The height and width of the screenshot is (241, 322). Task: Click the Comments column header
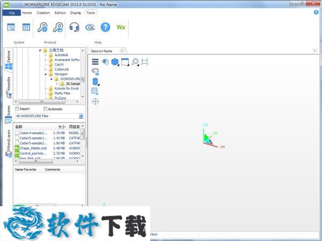tap(53, 169)
